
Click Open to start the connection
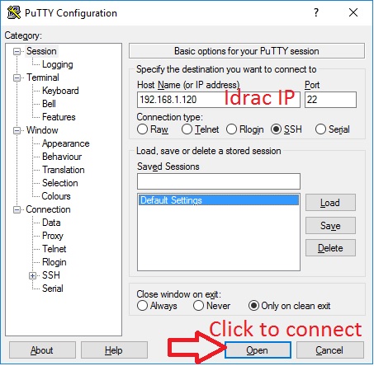click(x=258, y=350)
